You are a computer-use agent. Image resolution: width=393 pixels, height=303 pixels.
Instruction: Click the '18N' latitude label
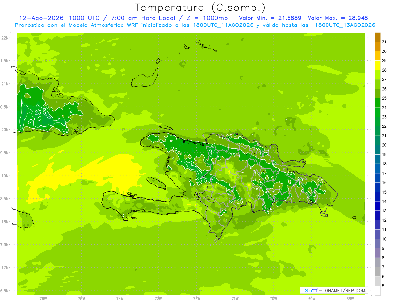coord(6,222)
